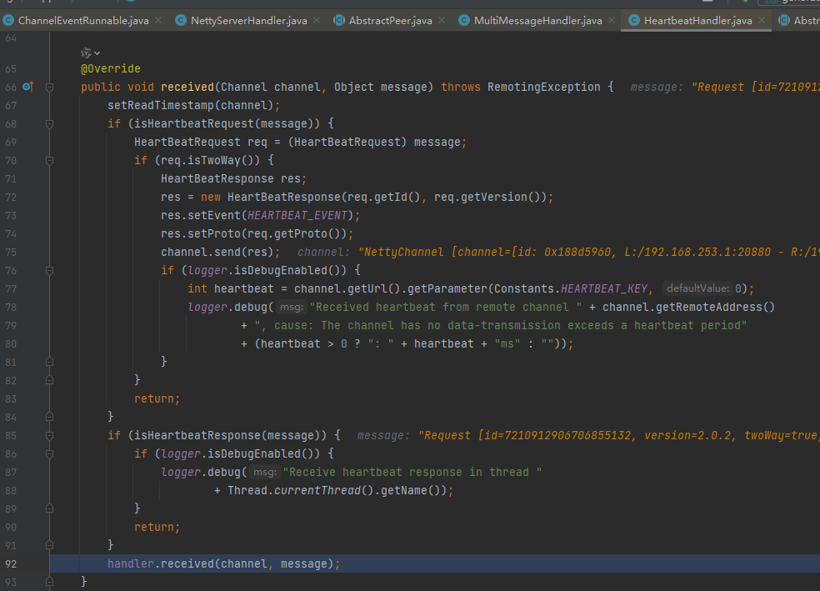Close the NettyServerHandler.java tab
Viewport: 820px width, 591px height.
coord(317,20)
